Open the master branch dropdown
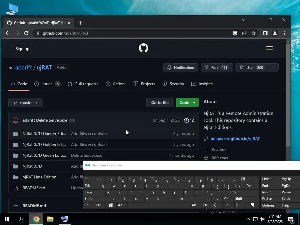The width and height of the screenshot is (300, 225). [x=25, y=103]
